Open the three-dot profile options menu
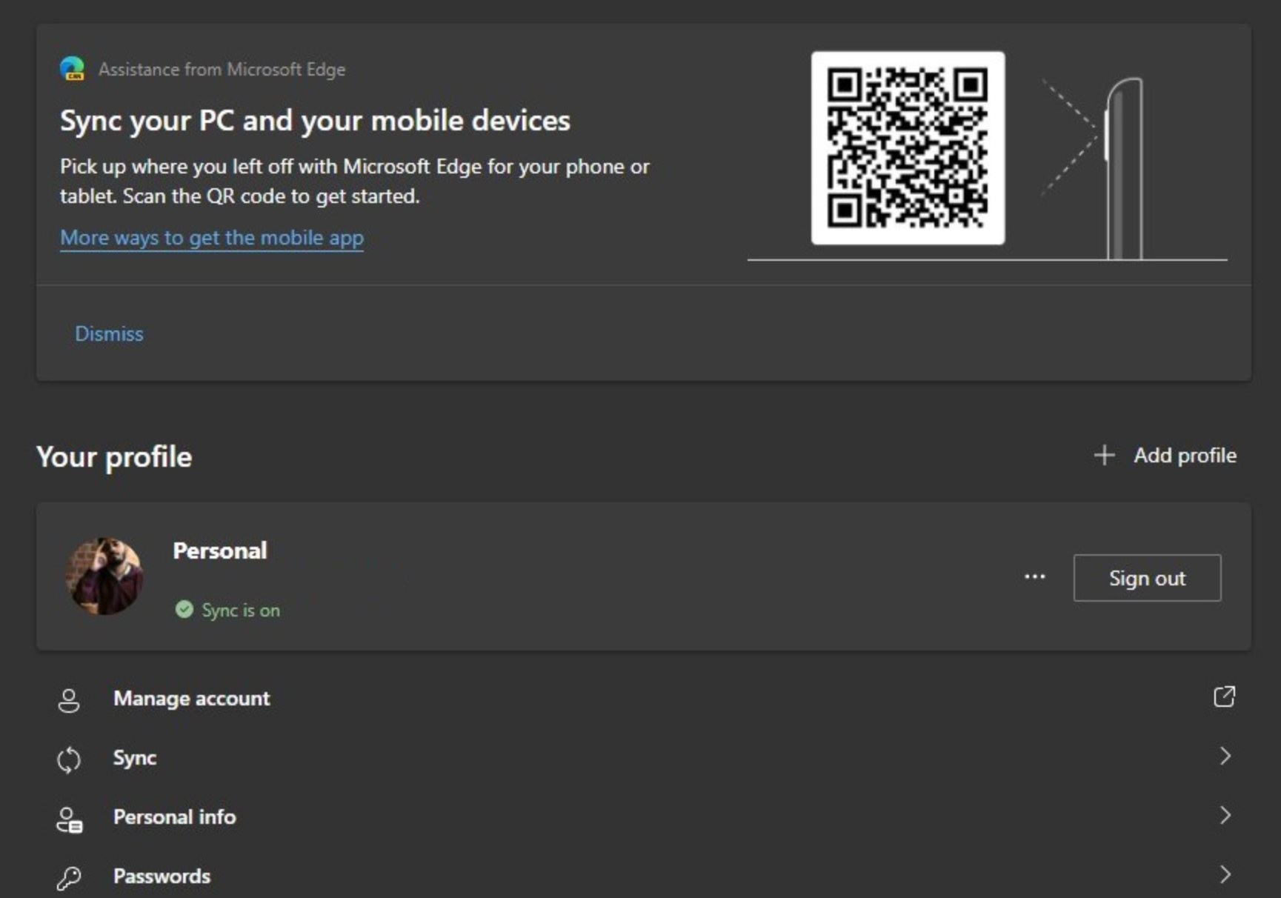The image size is (1281, 898). click(x=1034, y=576)
